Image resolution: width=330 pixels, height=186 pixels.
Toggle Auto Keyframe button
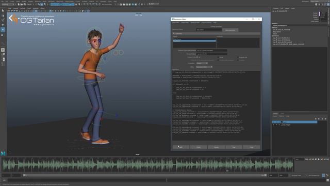[x=323, y=175]
